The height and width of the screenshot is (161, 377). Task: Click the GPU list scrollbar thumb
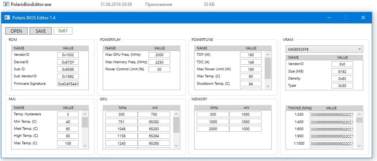coord(176,125)
